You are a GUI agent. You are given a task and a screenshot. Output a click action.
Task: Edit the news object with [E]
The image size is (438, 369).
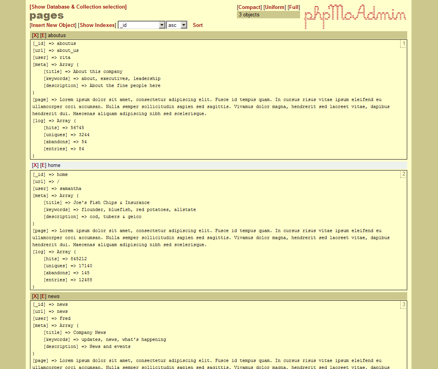(43, 296)
